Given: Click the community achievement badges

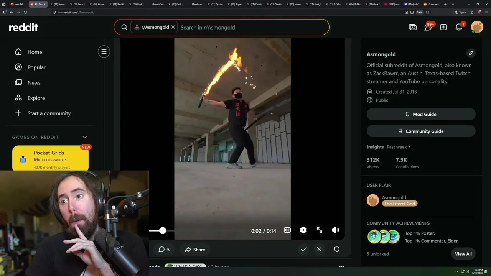Looking at the screenshot, I should tap(384, 237).
